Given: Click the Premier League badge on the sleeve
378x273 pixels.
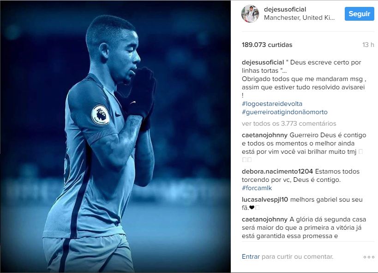Looking at the screenshot, I should (x=100, y=115).
